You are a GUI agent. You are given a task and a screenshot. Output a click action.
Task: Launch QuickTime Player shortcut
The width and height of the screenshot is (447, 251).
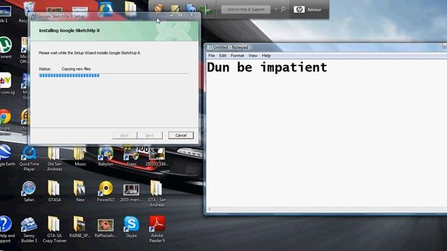pyautogui.click(x=29, y=153)
